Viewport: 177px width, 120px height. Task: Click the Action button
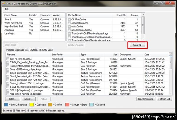pos(44,99)
